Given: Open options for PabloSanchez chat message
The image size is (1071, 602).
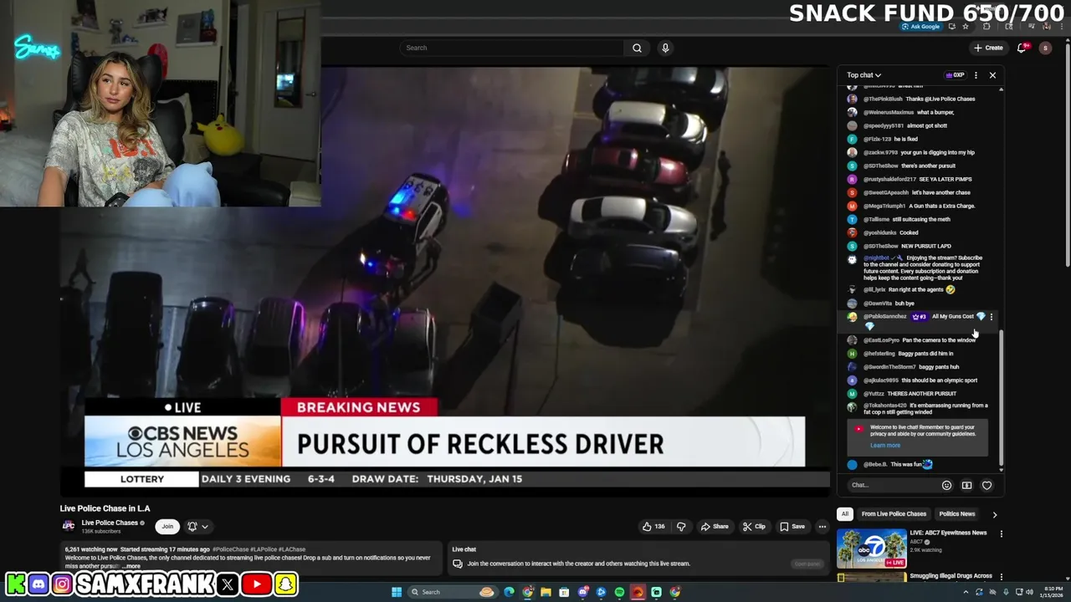Looking at the screenshot, I should click(x=992, y=317).
